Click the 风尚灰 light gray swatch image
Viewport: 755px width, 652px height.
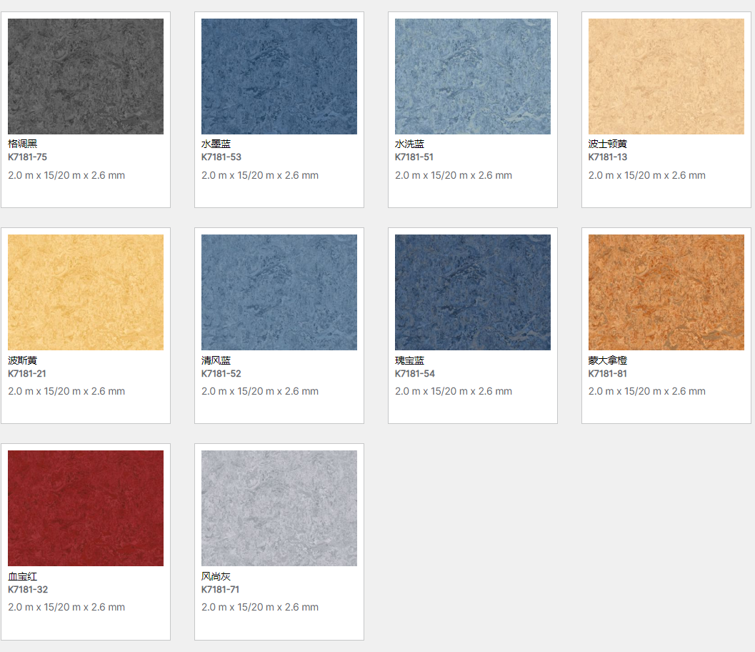point(279,508)
